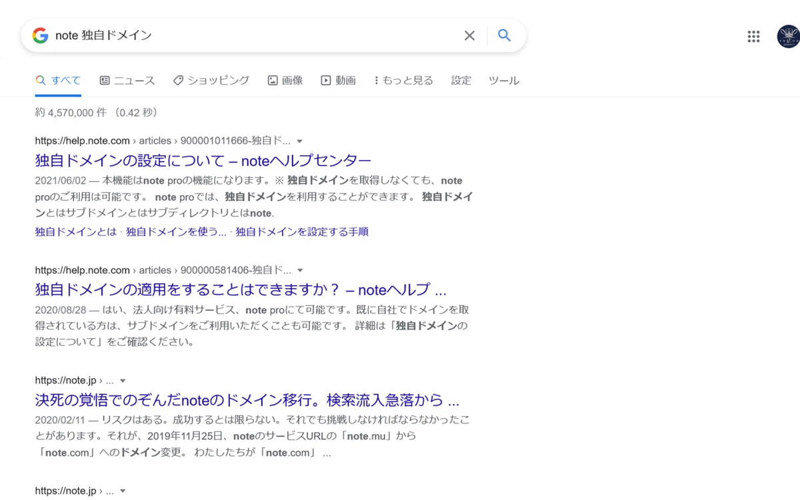Select the すべて tab
The image size is (800, 500).
[58, 81]
